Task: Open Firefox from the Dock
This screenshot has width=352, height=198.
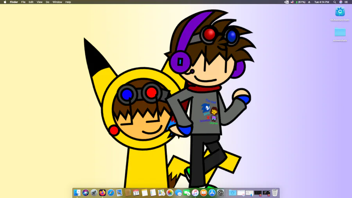Action: coord(102,193)
